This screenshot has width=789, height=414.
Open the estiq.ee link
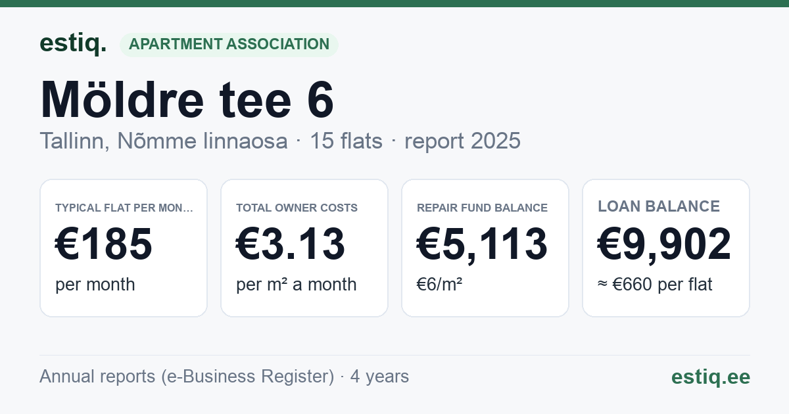(711, 377)
